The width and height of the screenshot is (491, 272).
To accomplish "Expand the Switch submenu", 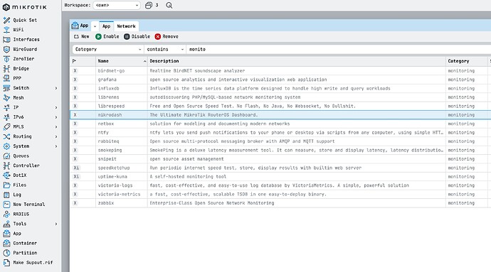I will pyautogui.click(x=56, y=88).
